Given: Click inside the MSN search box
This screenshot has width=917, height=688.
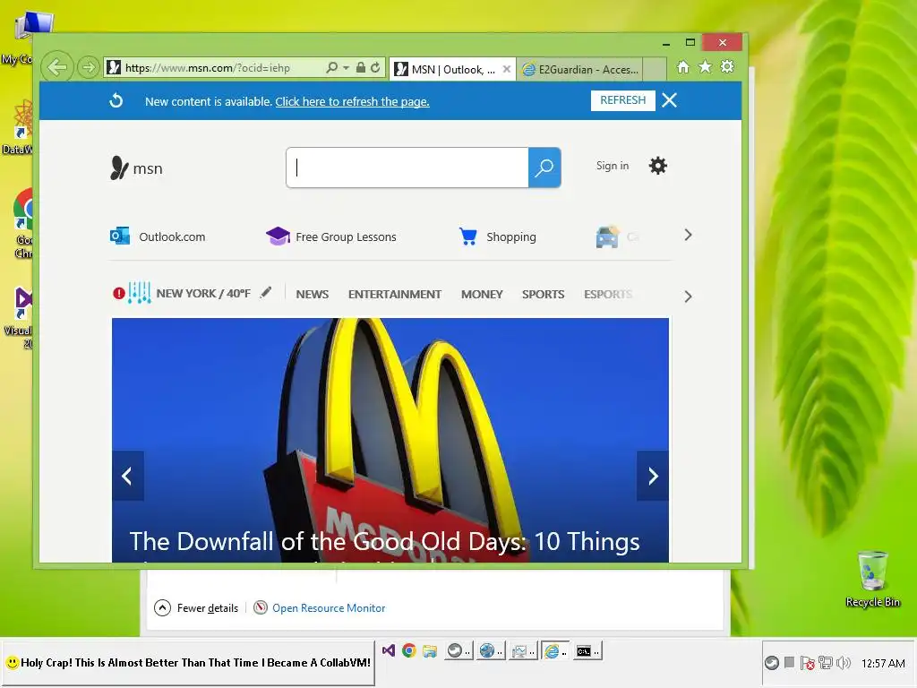Looking at the screenshot, I should tap(407, 168).
